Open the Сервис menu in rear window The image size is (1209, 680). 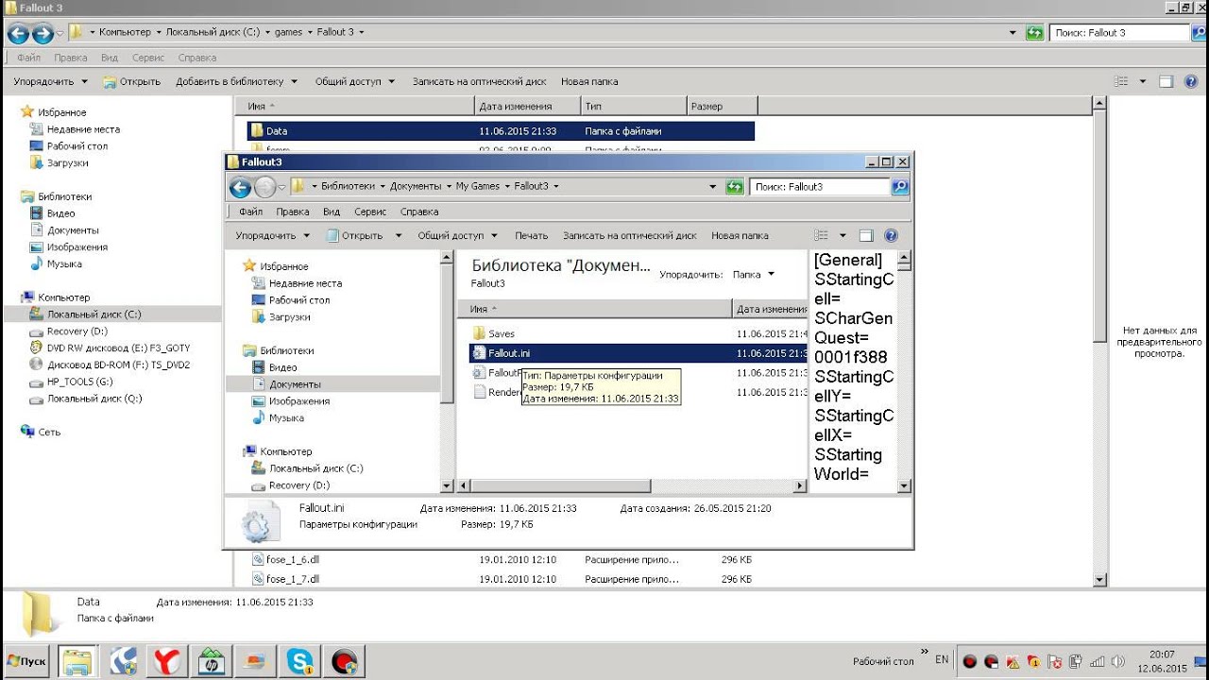click(148, 58)
